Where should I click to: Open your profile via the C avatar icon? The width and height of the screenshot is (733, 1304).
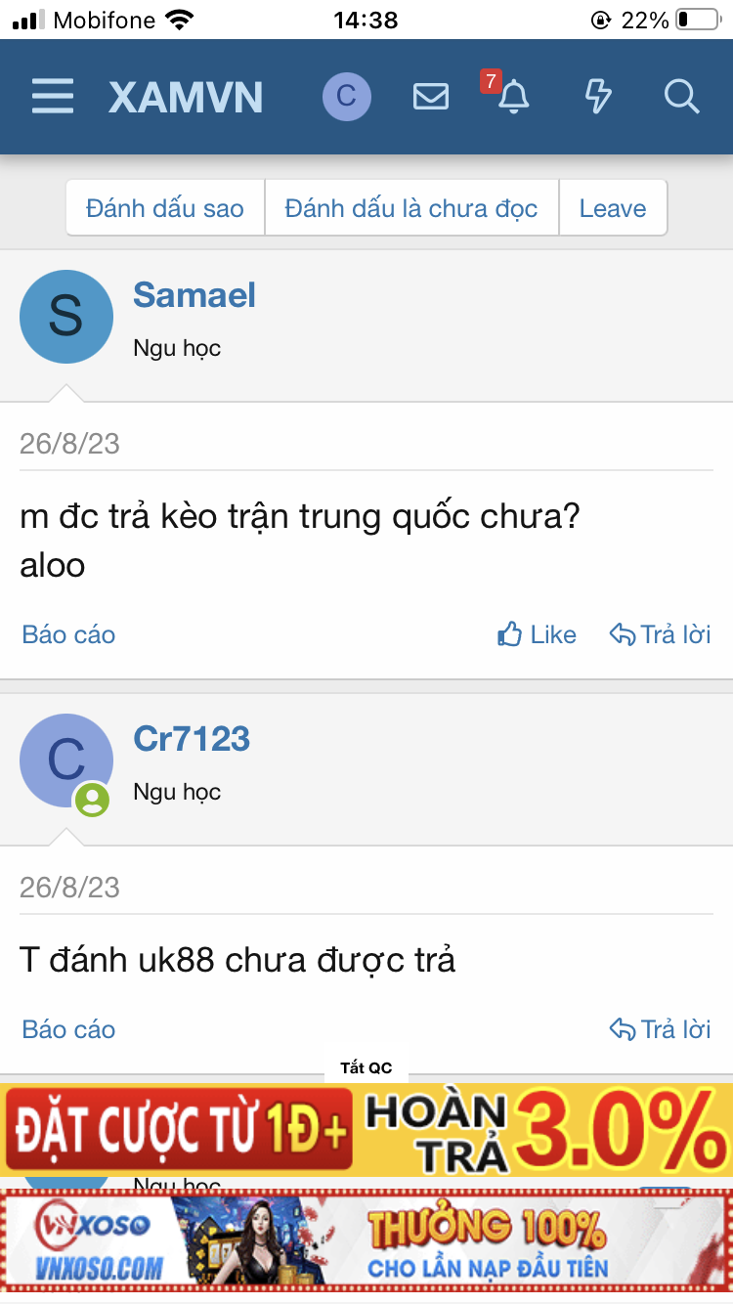346,97
